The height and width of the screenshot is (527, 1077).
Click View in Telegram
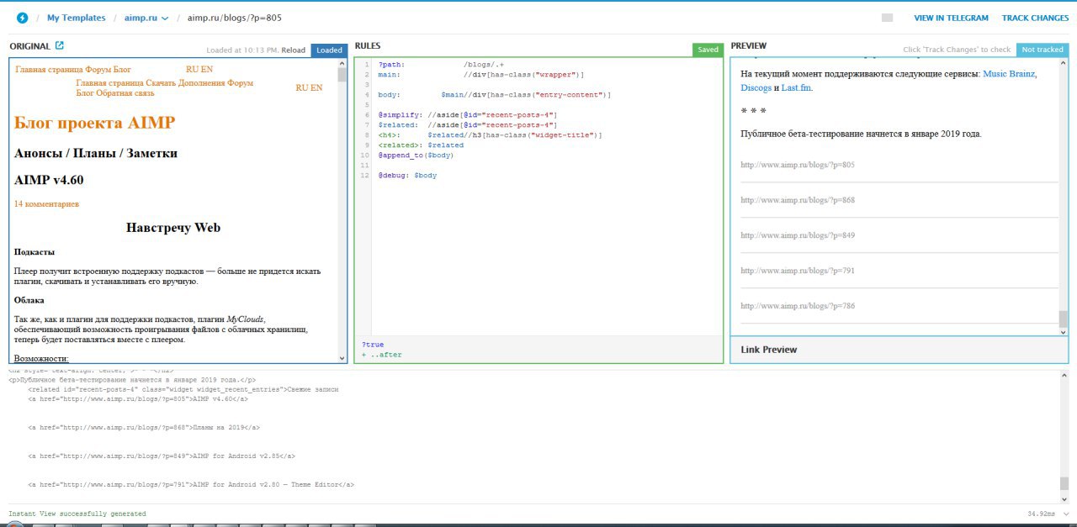tap(952, 18)
